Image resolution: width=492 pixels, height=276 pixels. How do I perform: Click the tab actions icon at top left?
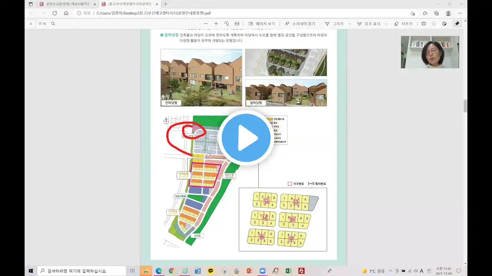31,4
